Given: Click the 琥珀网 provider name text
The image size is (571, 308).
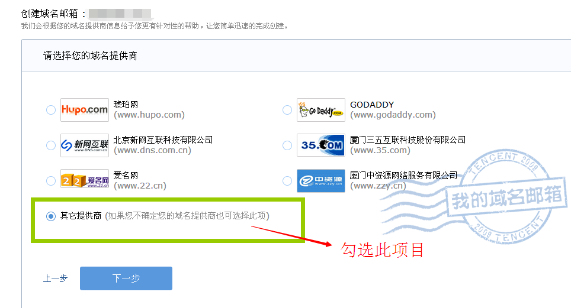Looking at the screenshot, I should click(x=126, y=105).
